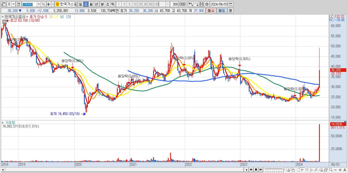Expand the arrow next to the speaker icon
Viewport: 348px width, 173px height.
tap(53, 4)
